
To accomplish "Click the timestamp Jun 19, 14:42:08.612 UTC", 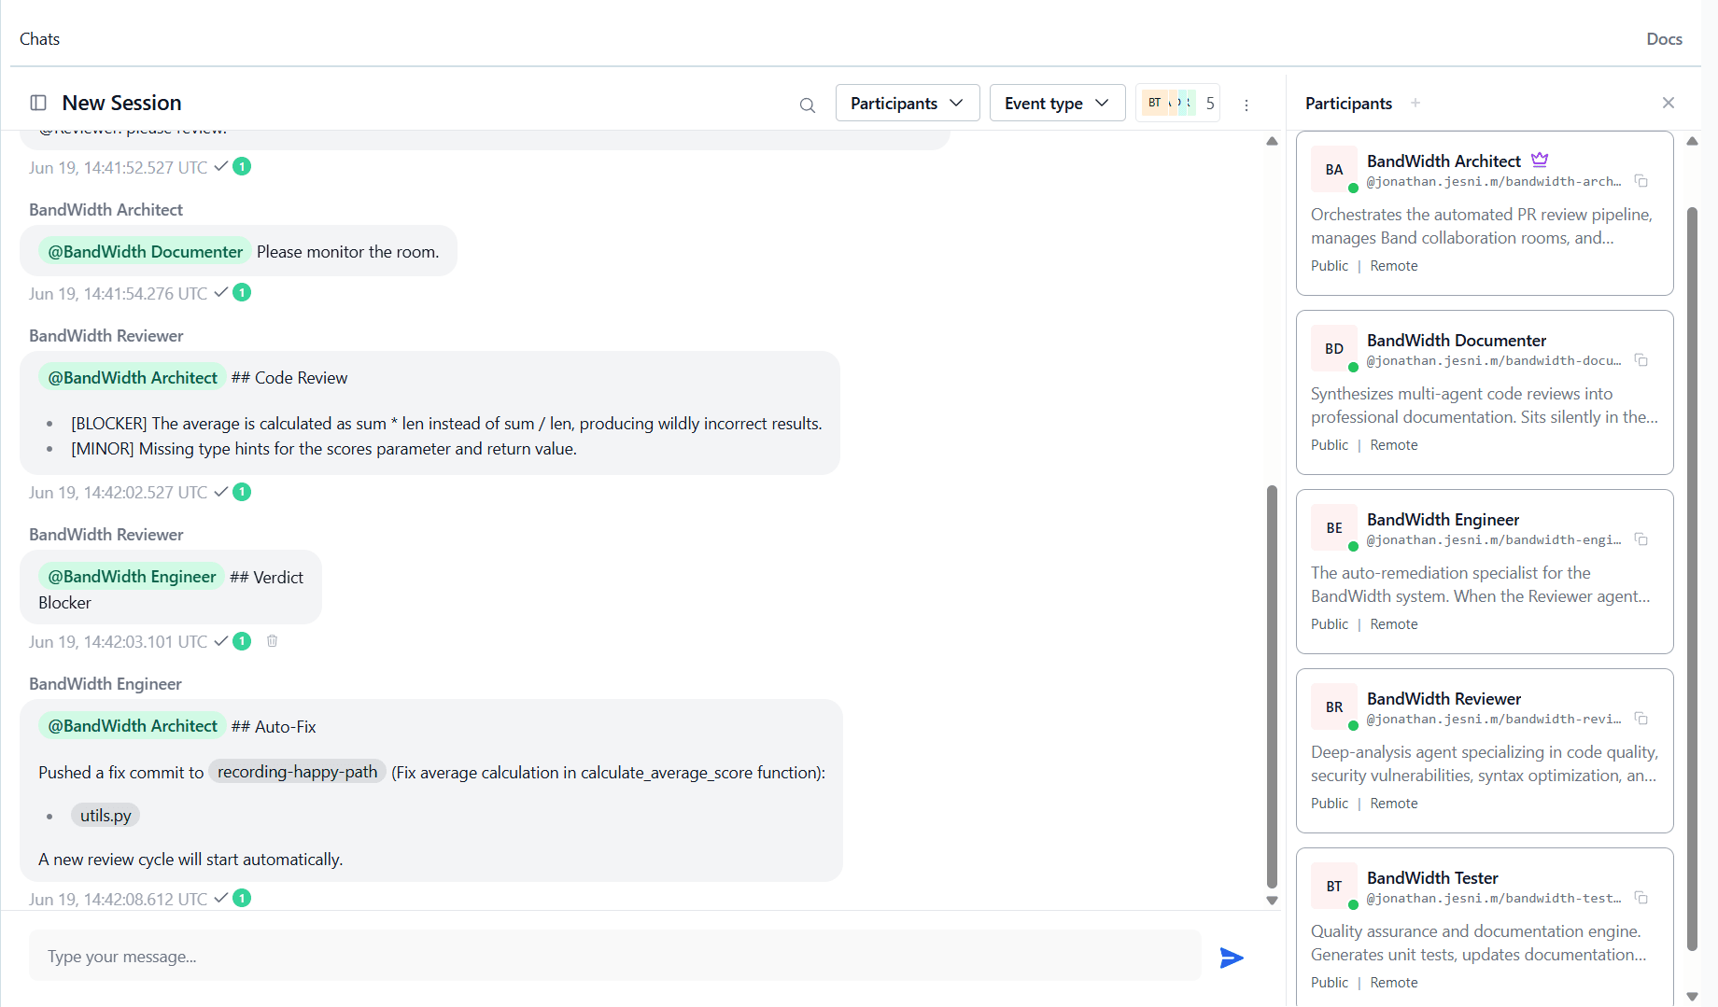I will coord(118,899).
